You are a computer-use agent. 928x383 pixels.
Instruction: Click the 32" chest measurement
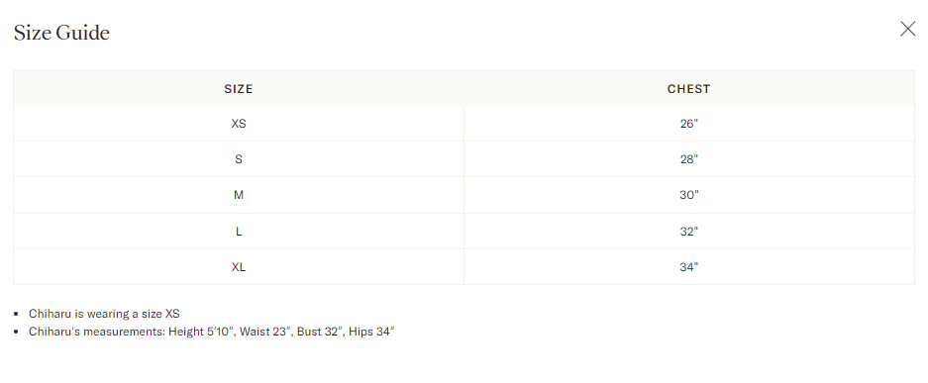(689, 232)
